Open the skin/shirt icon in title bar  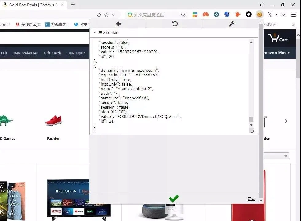tap(262, 5)
